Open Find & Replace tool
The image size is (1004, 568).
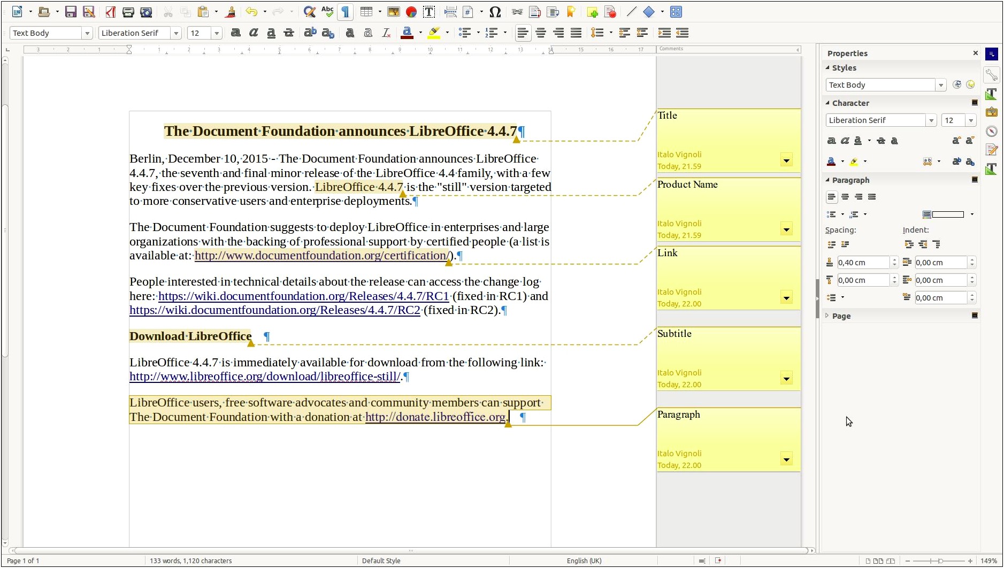[x=309, y=12]
